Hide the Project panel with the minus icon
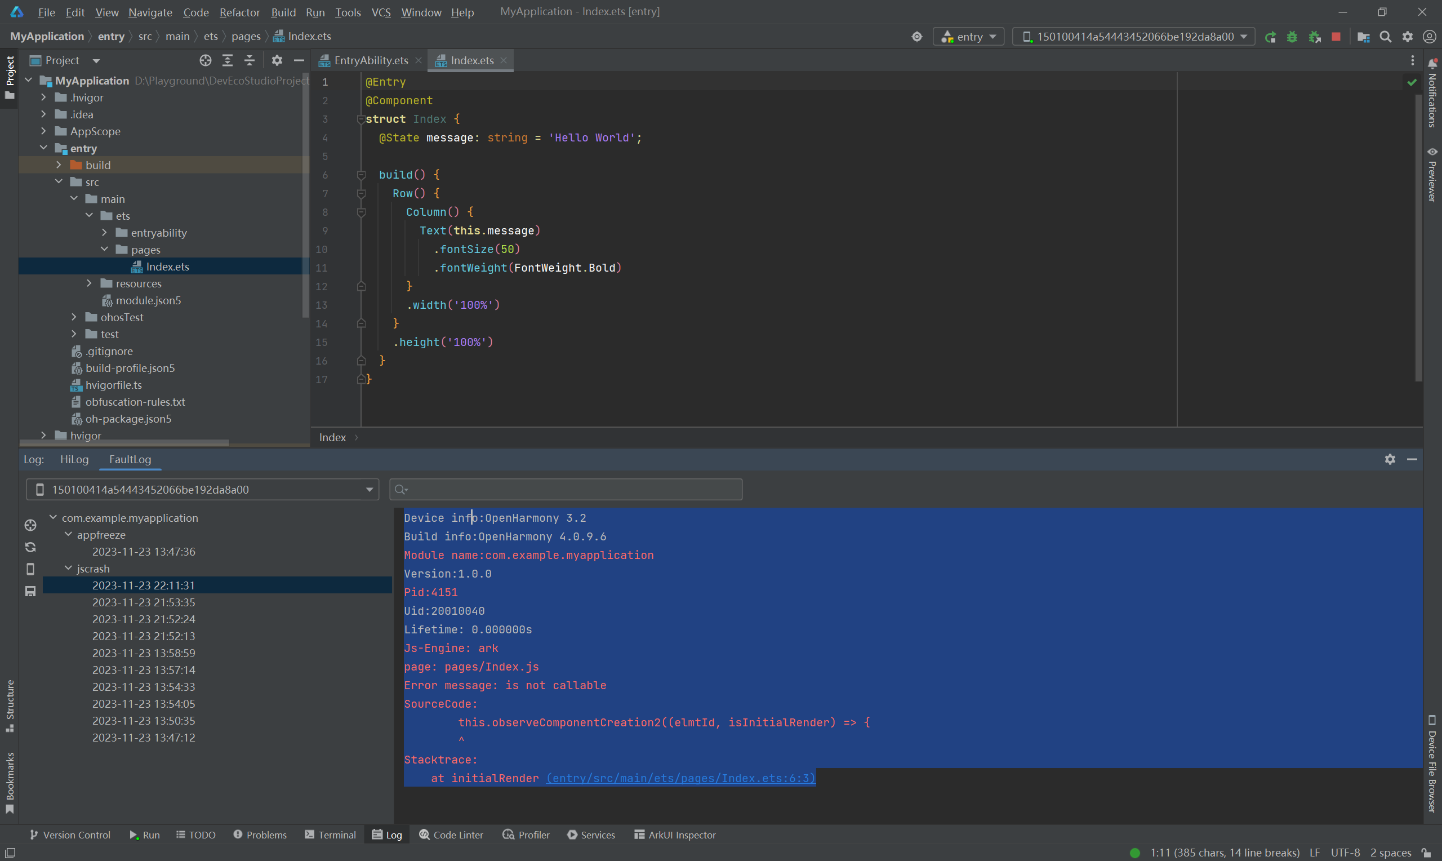This screenshot has width=1442, height=861. coord(299,60)
